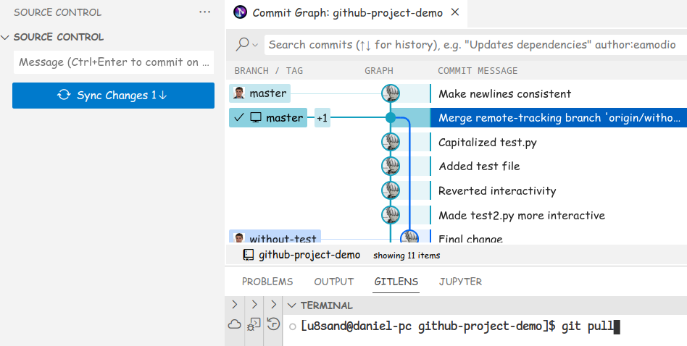Click the refresh history icon beside terminal
This screenshot has height=346, width=687.
click(x=273, y=324)
